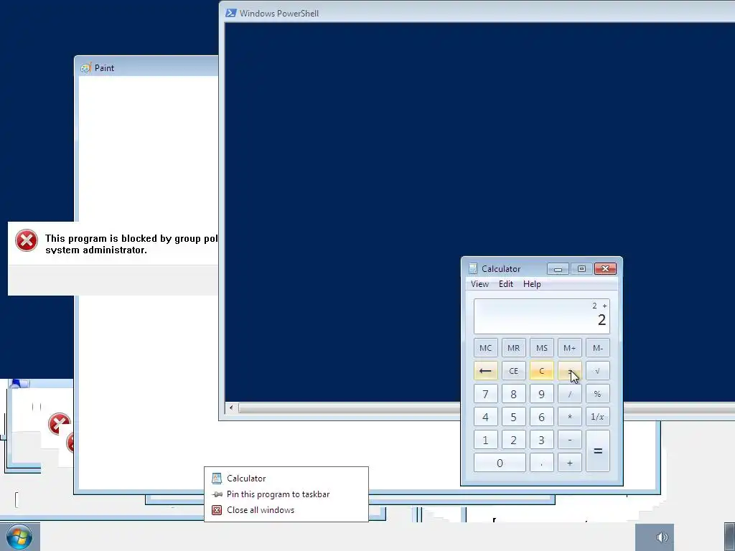The width and height of the screenshot is (735, 551).
Task: Click the square root key in Calculator
Action: [598, 371]
